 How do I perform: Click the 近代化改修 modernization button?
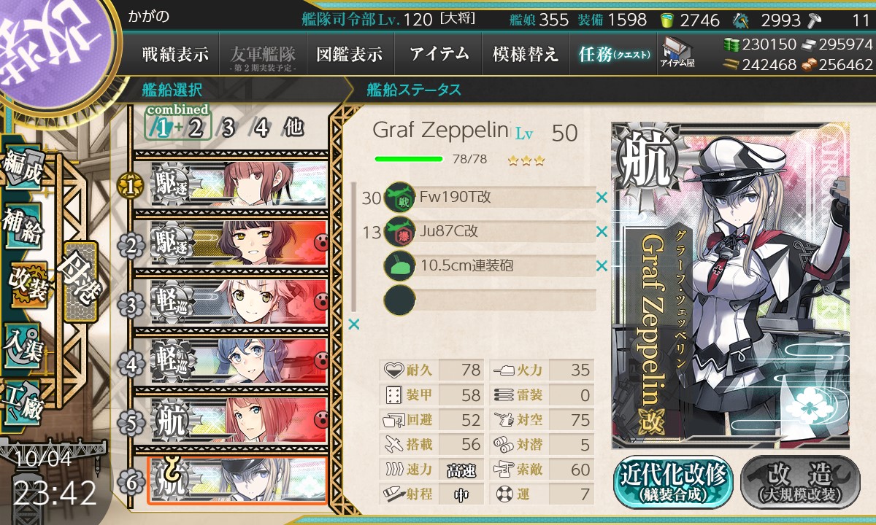pos(673,482)
